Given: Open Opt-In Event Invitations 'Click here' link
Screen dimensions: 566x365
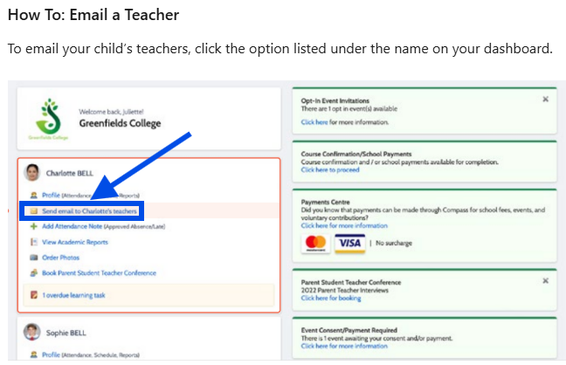Looking at the screenshot, I should coord(314,122).
